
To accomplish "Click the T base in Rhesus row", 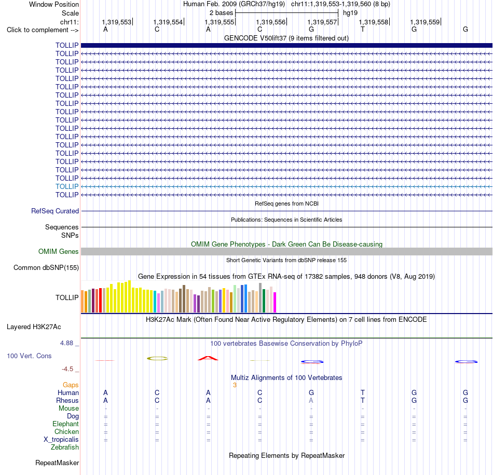I will (x=363, y=400).
